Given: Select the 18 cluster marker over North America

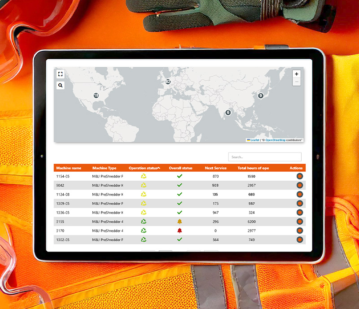Looking at the screenshot, I should point(96,96).
